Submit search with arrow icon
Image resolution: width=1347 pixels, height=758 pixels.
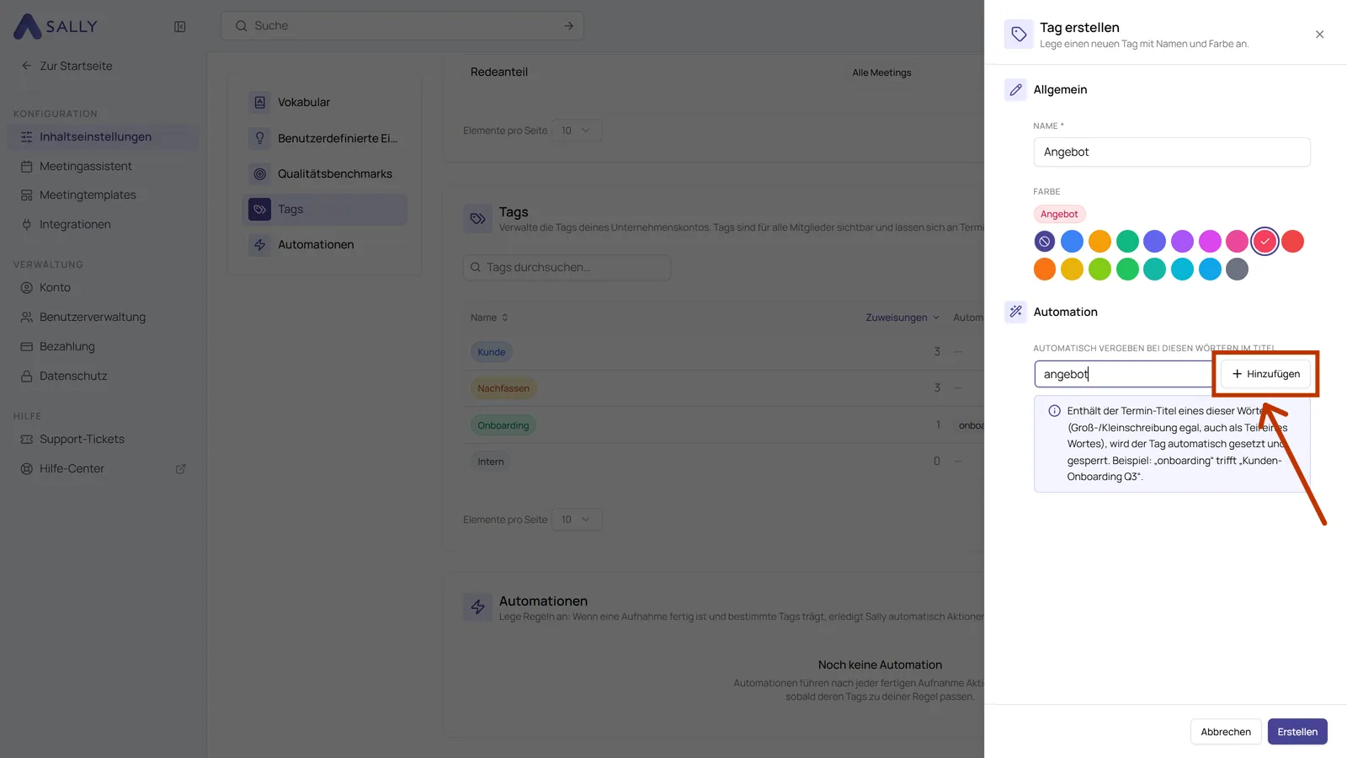tap(569, 26)
